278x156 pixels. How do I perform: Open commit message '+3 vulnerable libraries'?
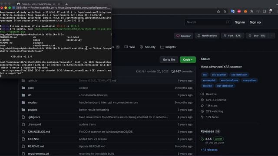(93, 95)
